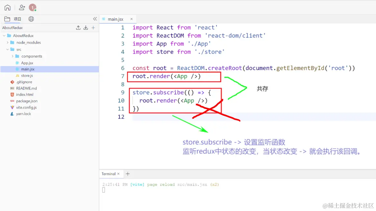
Task: Open App.jsx in the file tree
Action: pos(27,63)
